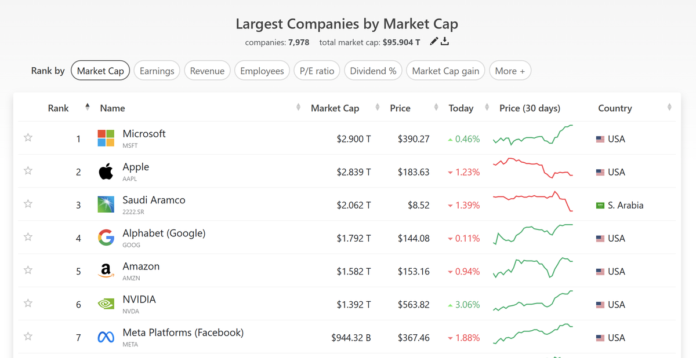Click the Microsoft four-square logo
This screenshot has width=696, height=358.
[106, 138]
